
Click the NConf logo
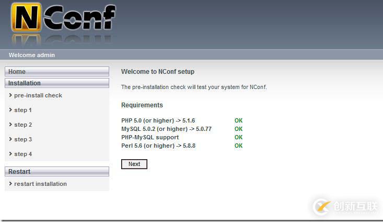[x=64, y=18]
